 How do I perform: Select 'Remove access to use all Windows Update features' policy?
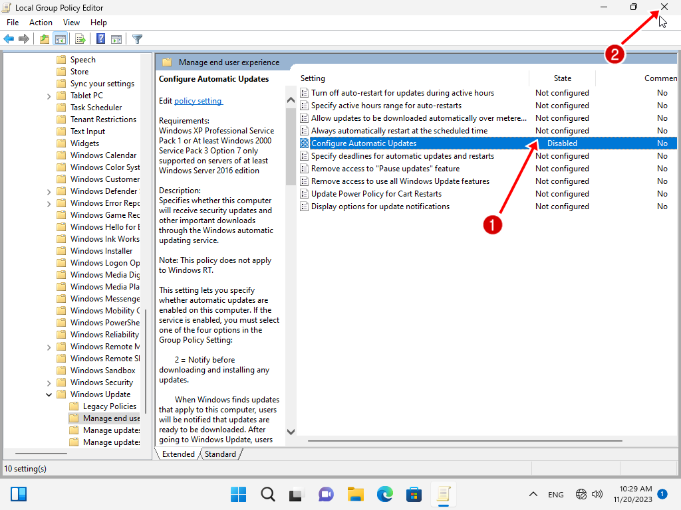tap(400, 181)
